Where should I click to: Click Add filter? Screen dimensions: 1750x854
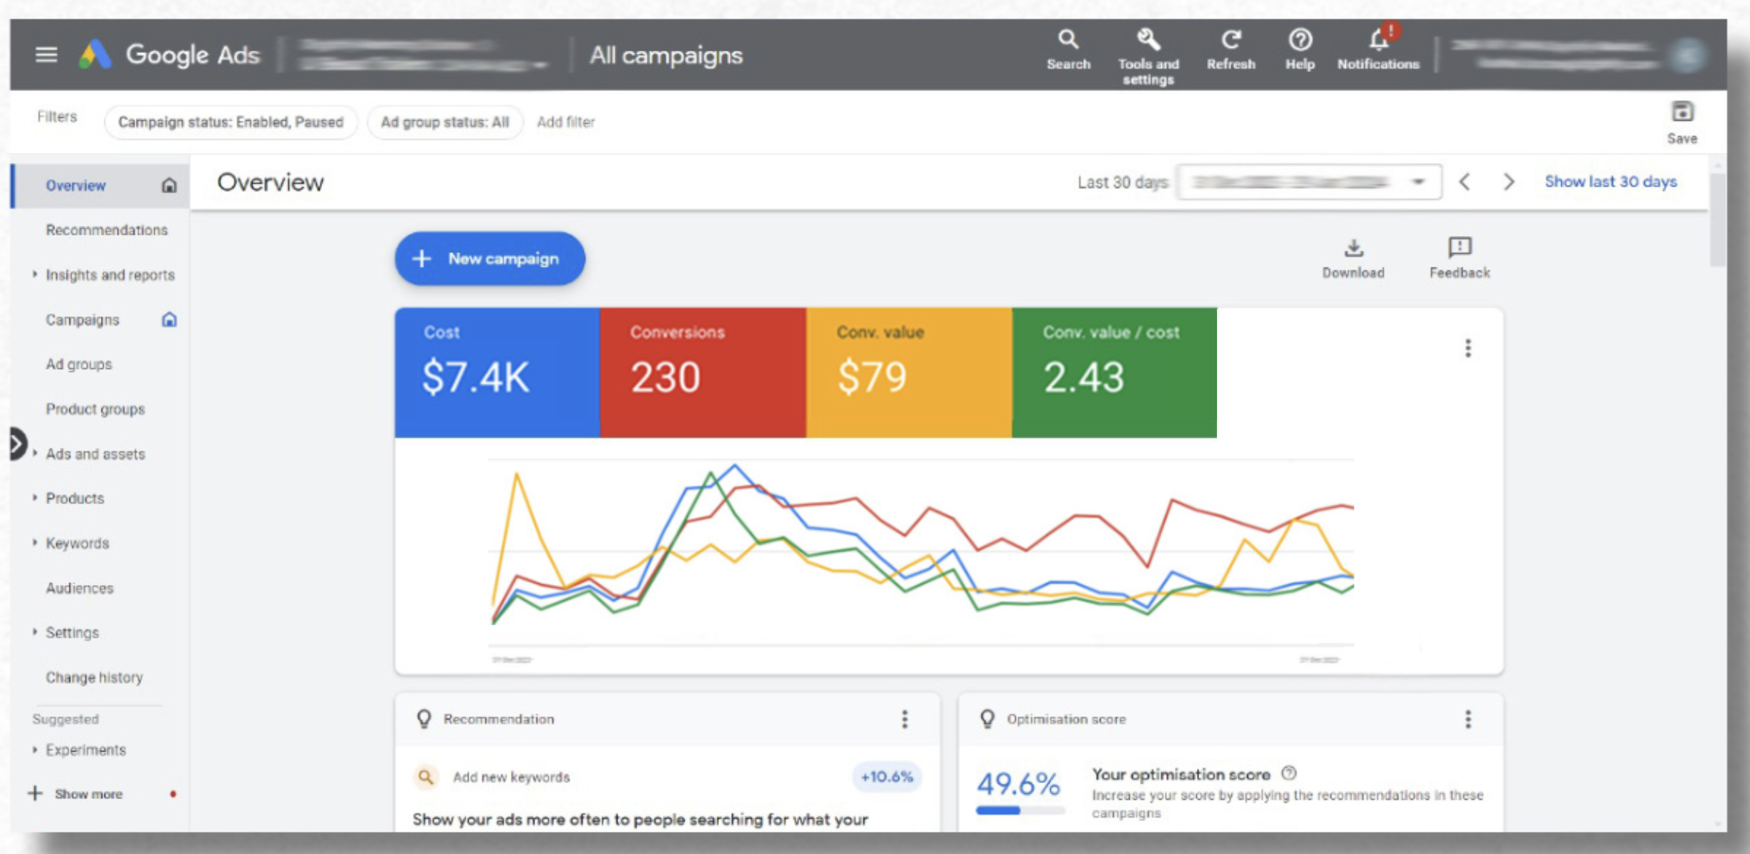[565, 122]
